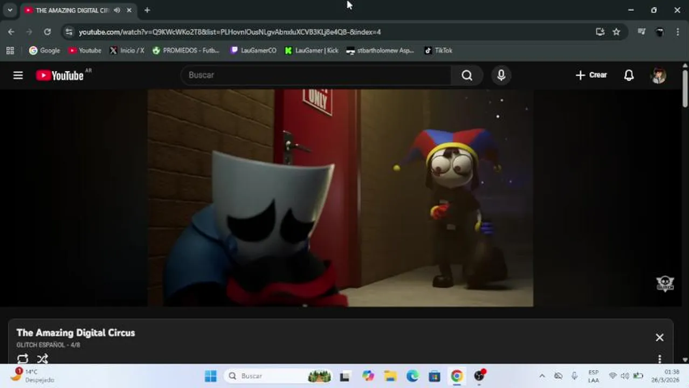Open GLITCH ESPAÑOL channel link
Viewport: 689px width, 388px height.
pos(40,345)
